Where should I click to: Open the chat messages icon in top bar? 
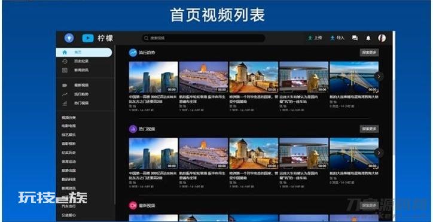[355, 38]
